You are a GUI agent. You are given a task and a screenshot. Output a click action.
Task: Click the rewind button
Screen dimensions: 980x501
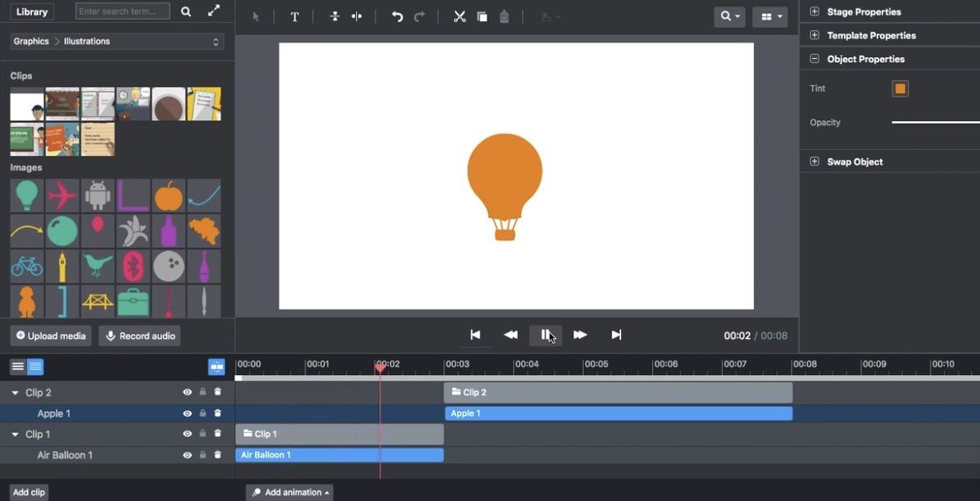(510, 335)
